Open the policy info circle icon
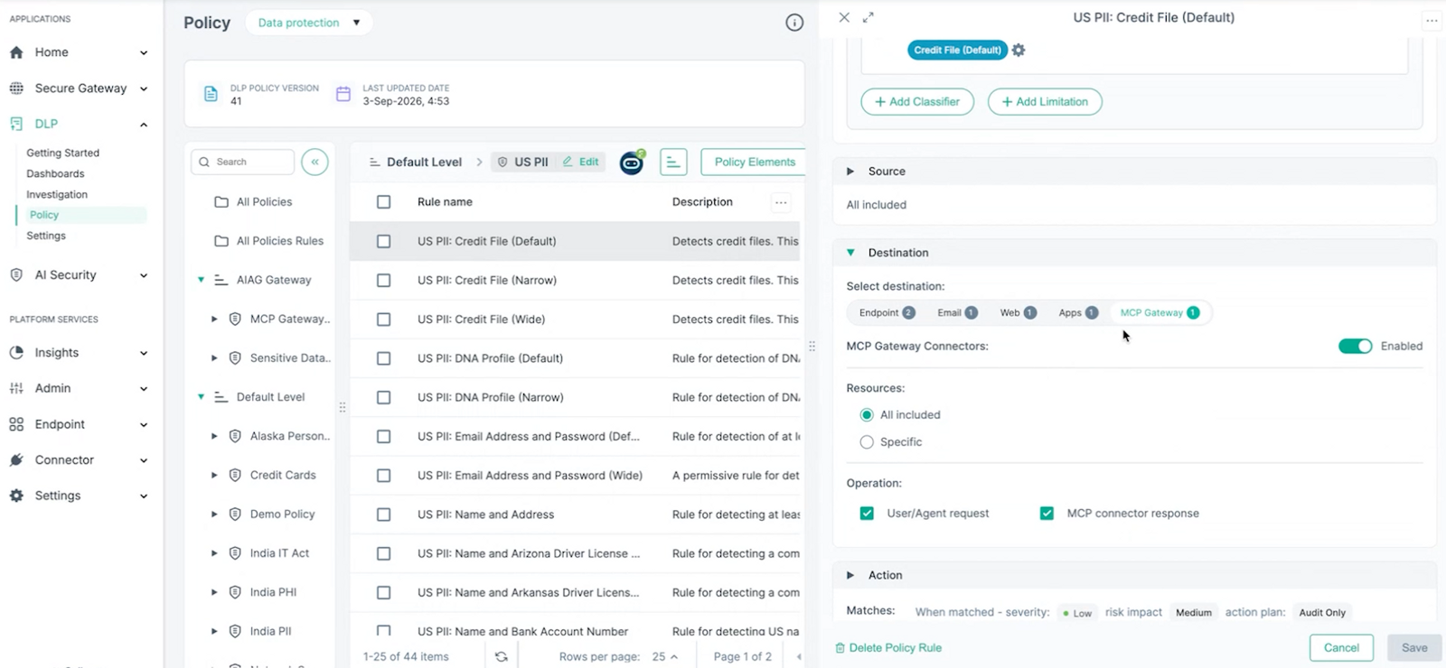This screenshot has height=668, width=1446. [x=794, y=23]
